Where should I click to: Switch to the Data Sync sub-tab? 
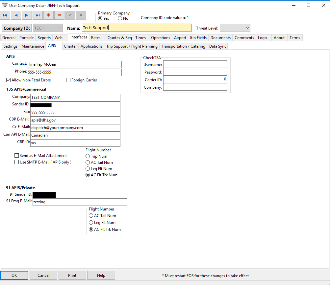click(218, 46)
